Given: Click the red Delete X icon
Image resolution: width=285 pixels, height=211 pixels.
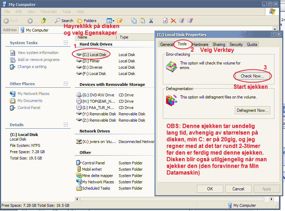Looking at the screenshot, I should click(173, 21).
